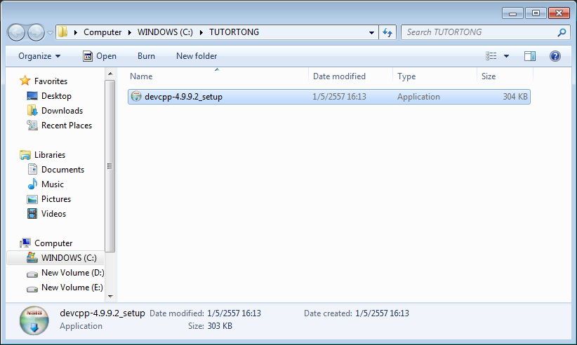Screen dimensions: 577x345
Task: Click the Desktop icon in sidebar
Action: click(32, 96)
